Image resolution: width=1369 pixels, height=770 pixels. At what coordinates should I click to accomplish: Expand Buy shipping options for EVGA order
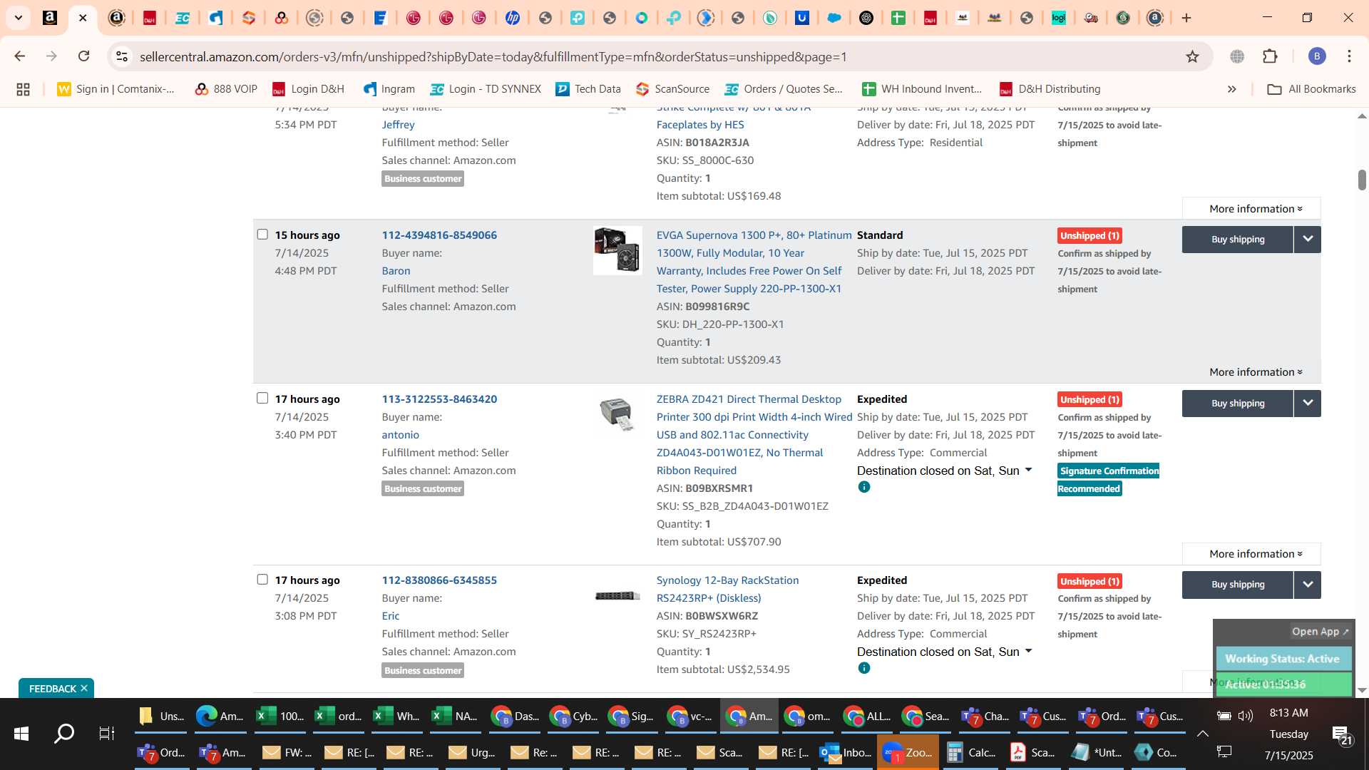point(1308,240)
